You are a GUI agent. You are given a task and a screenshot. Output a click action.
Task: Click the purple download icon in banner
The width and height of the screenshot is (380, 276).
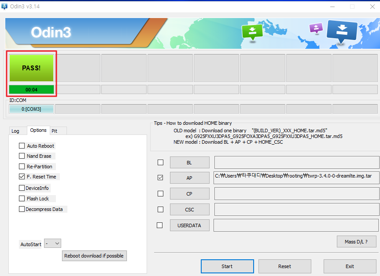316,28
